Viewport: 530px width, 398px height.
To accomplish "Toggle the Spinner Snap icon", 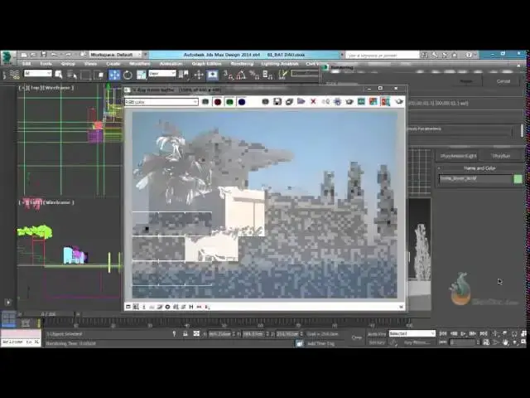I will [267, 75].
